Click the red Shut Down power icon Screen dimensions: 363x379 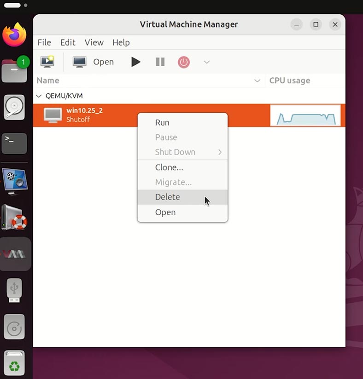coord(184,62)
